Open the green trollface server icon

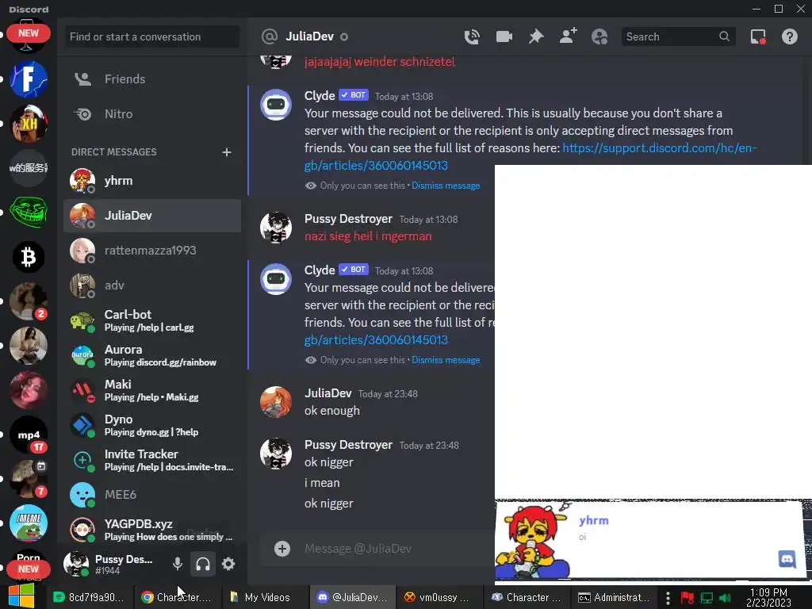pos(29,212)
